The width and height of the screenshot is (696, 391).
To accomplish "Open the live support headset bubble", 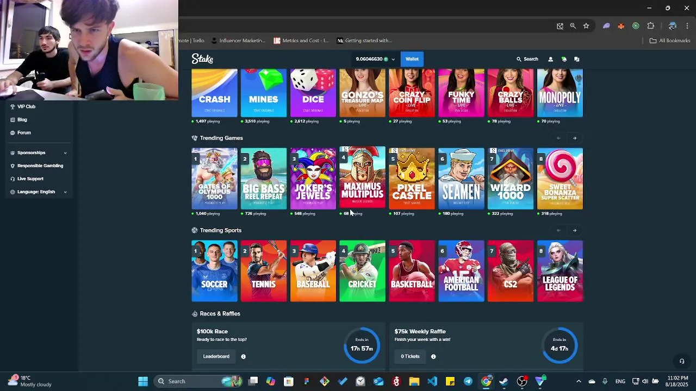I will tap(681, 361).
